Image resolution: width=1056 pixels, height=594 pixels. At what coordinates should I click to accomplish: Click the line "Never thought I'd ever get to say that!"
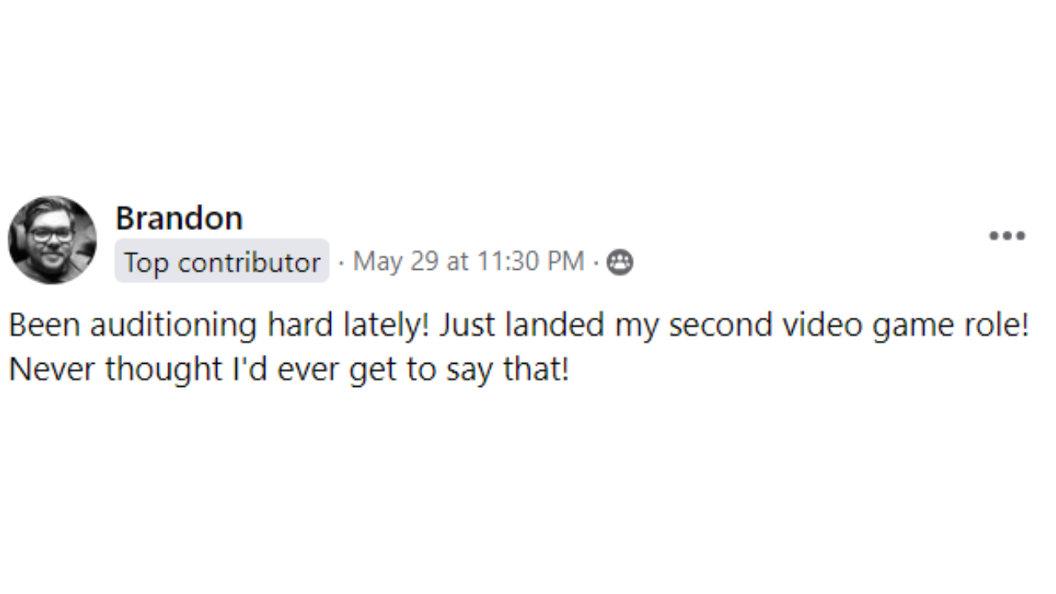[289, 369]
